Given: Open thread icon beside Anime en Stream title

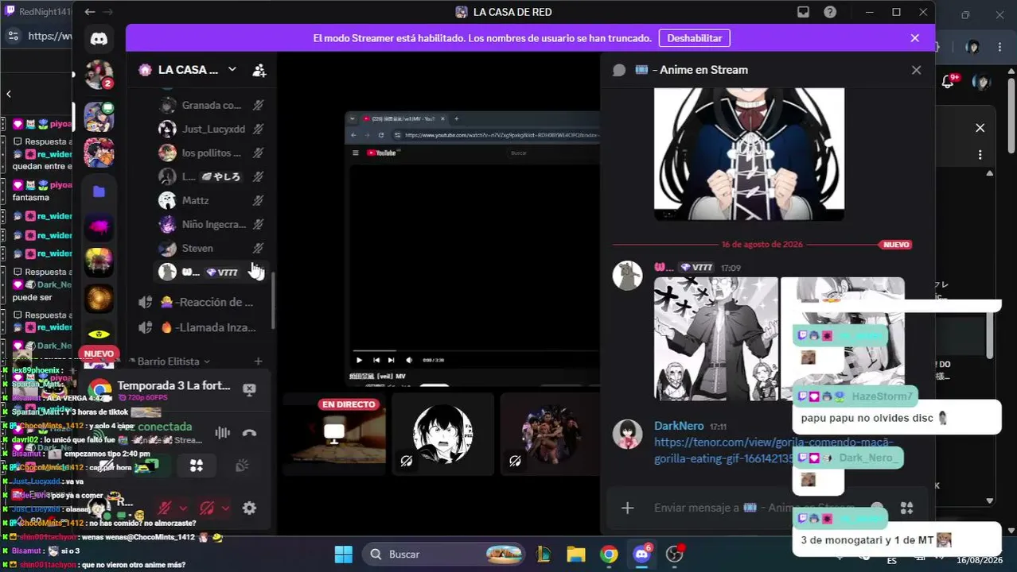Looking at the screenshot, I should point(619,70).
